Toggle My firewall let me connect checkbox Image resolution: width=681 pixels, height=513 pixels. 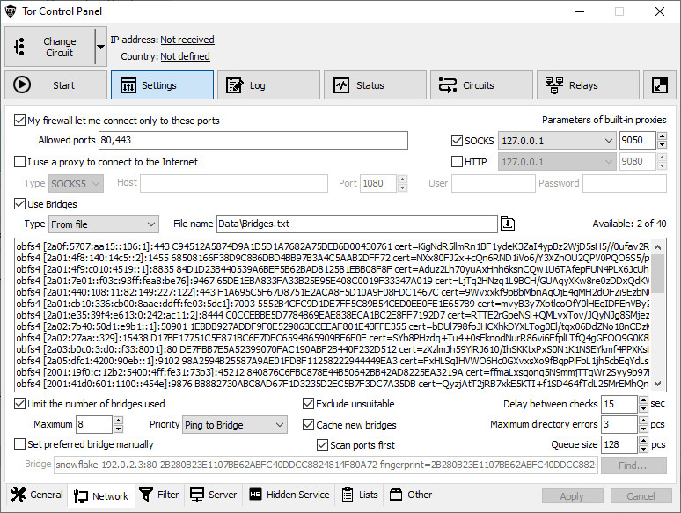coord(19,121)
